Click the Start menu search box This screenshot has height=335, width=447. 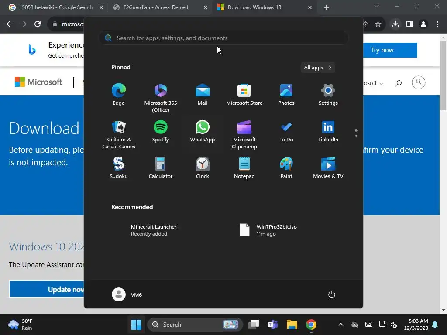223,38
